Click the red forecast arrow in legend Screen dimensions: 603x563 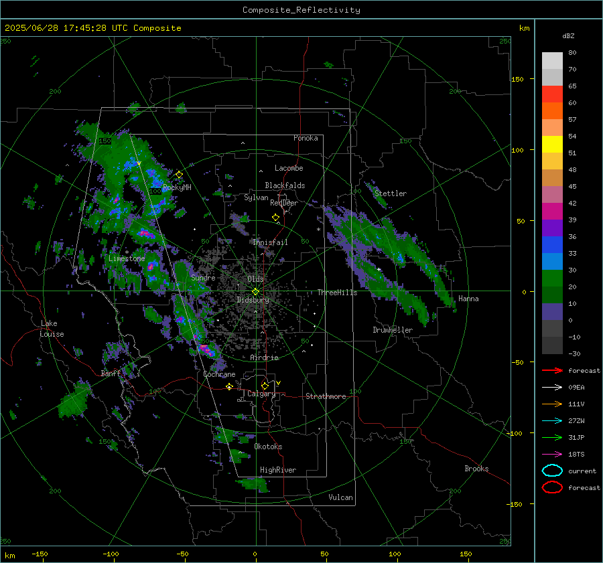(x=552, y=370)
